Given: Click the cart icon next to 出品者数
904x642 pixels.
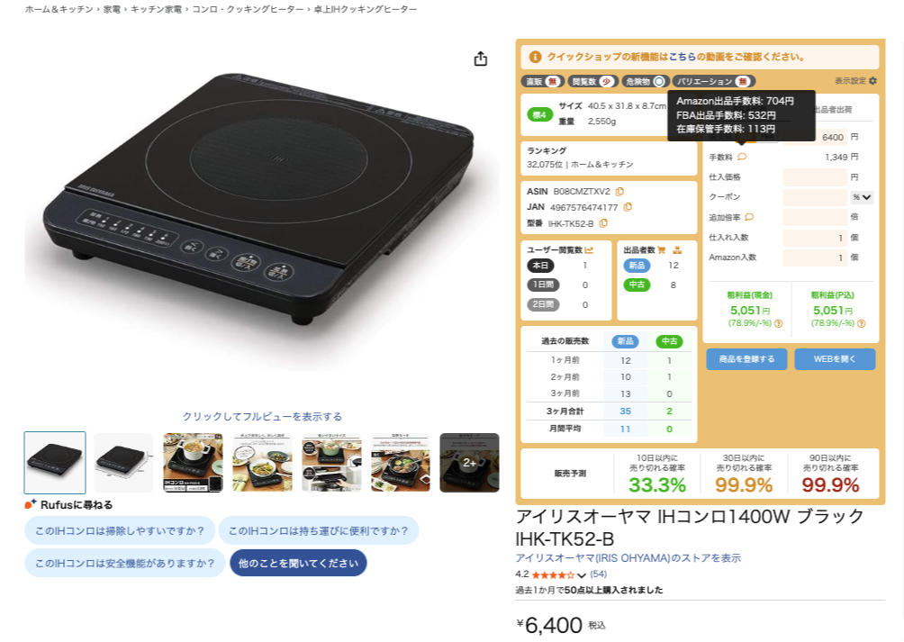Looking at the screenshot, I should coord(661,250).
